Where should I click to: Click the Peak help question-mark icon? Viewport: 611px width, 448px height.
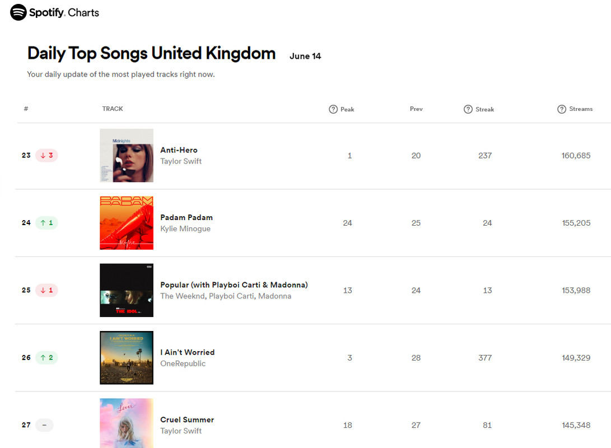[x=333, y=109]
